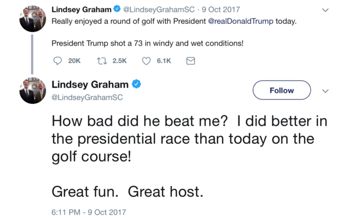This screenshot has width=352, height=221.
Task: View the 2.5K retweets count
Action: pyautogui.click(x=120, y=61)
